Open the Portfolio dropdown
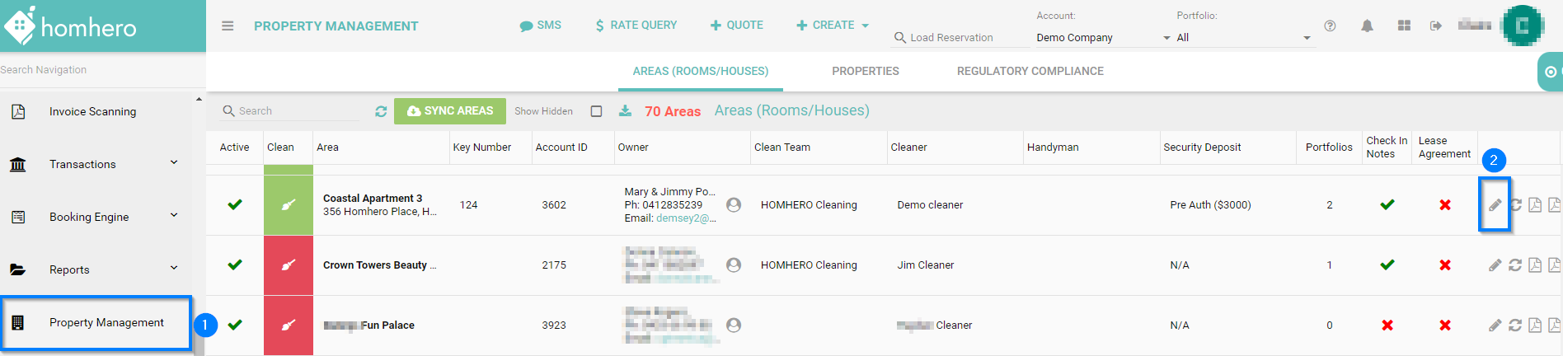Screen dimensions: 1563x356 coord(1243,38)
